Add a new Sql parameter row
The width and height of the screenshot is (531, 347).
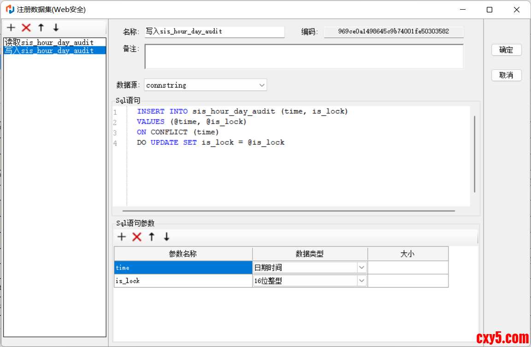coord(122,237)
